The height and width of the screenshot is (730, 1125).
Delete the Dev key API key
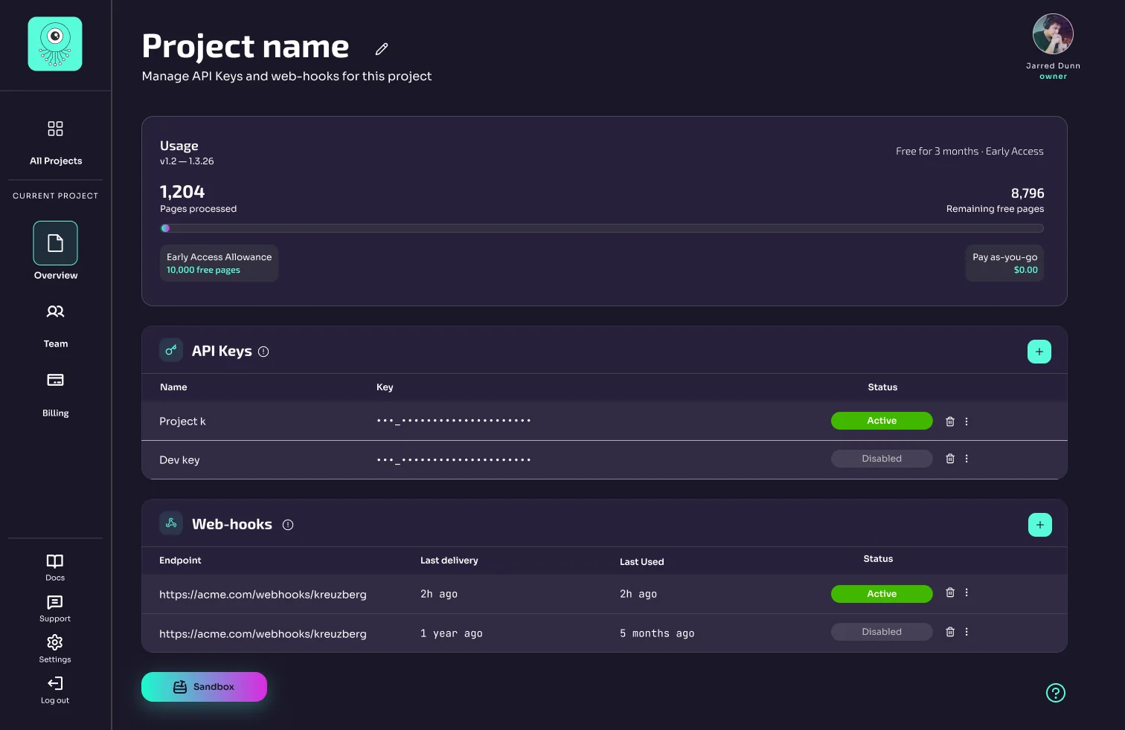click(x=950, y=459)
